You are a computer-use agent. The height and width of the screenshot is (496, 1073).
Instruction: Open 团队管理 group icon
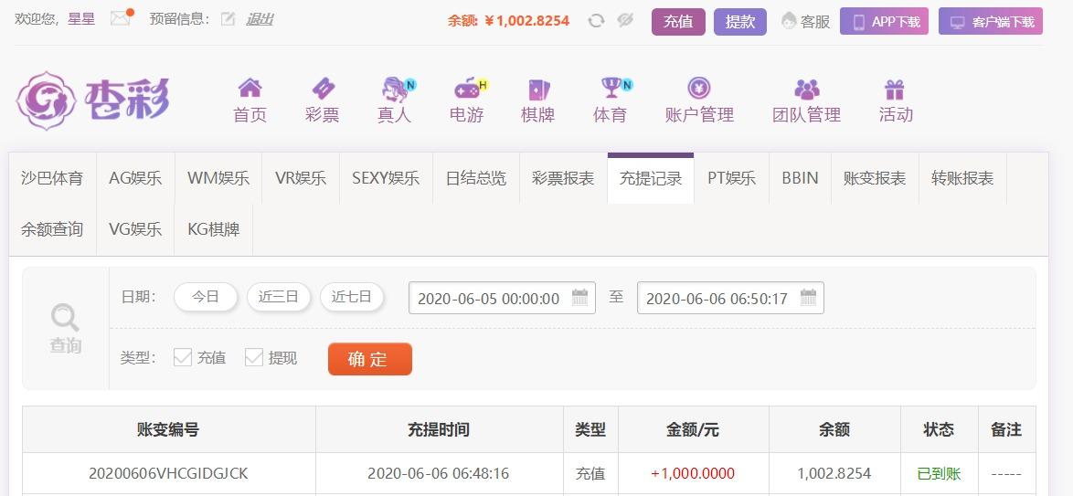click(x=807, y=89)
